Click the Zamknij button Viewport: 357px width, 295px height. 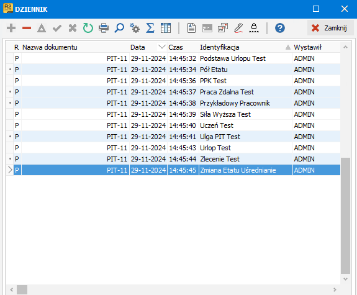[330, 28]
